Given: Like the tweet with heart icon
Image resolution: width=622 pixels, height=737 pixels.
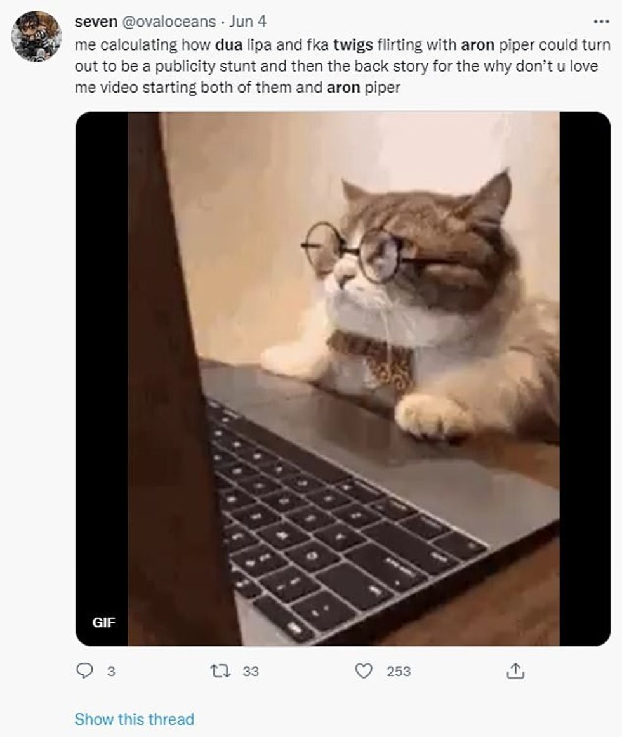Looking at the screenshot, I should coord(363,671).
